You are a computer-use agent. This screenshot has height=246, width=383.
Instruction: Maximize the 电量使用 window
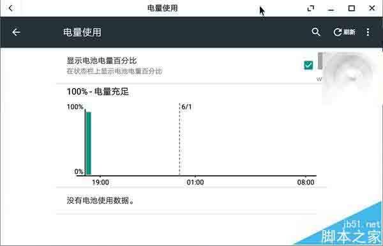click(352, 8)
